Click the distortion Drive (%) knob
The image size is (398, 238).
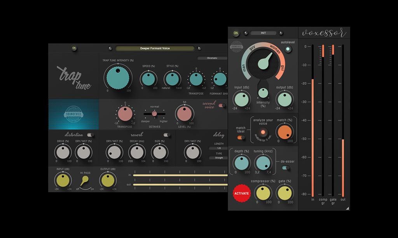63,152
